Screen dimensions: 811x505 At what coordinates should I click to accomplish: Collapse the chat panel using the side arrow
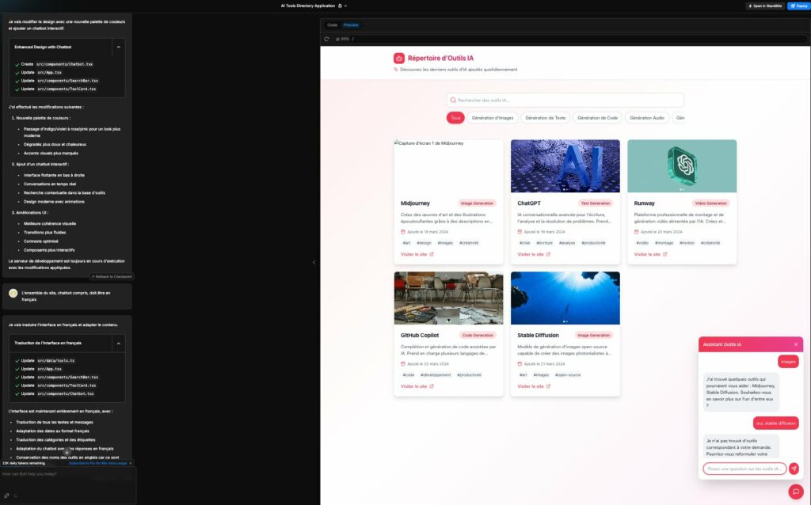[314, 262]
